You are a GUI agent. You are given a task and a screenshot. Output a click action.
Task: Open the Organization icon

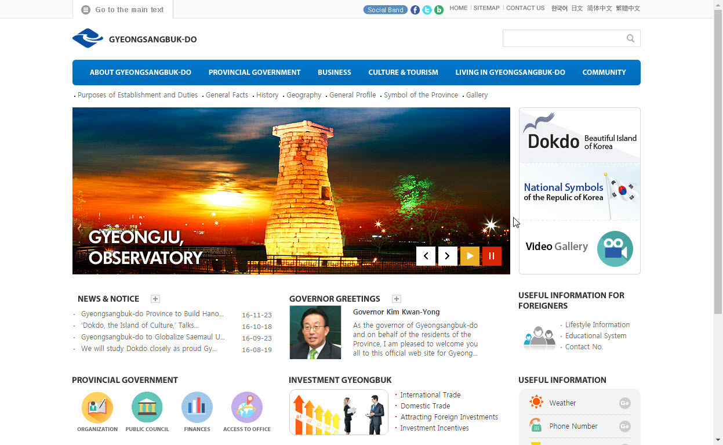(97, 407)
